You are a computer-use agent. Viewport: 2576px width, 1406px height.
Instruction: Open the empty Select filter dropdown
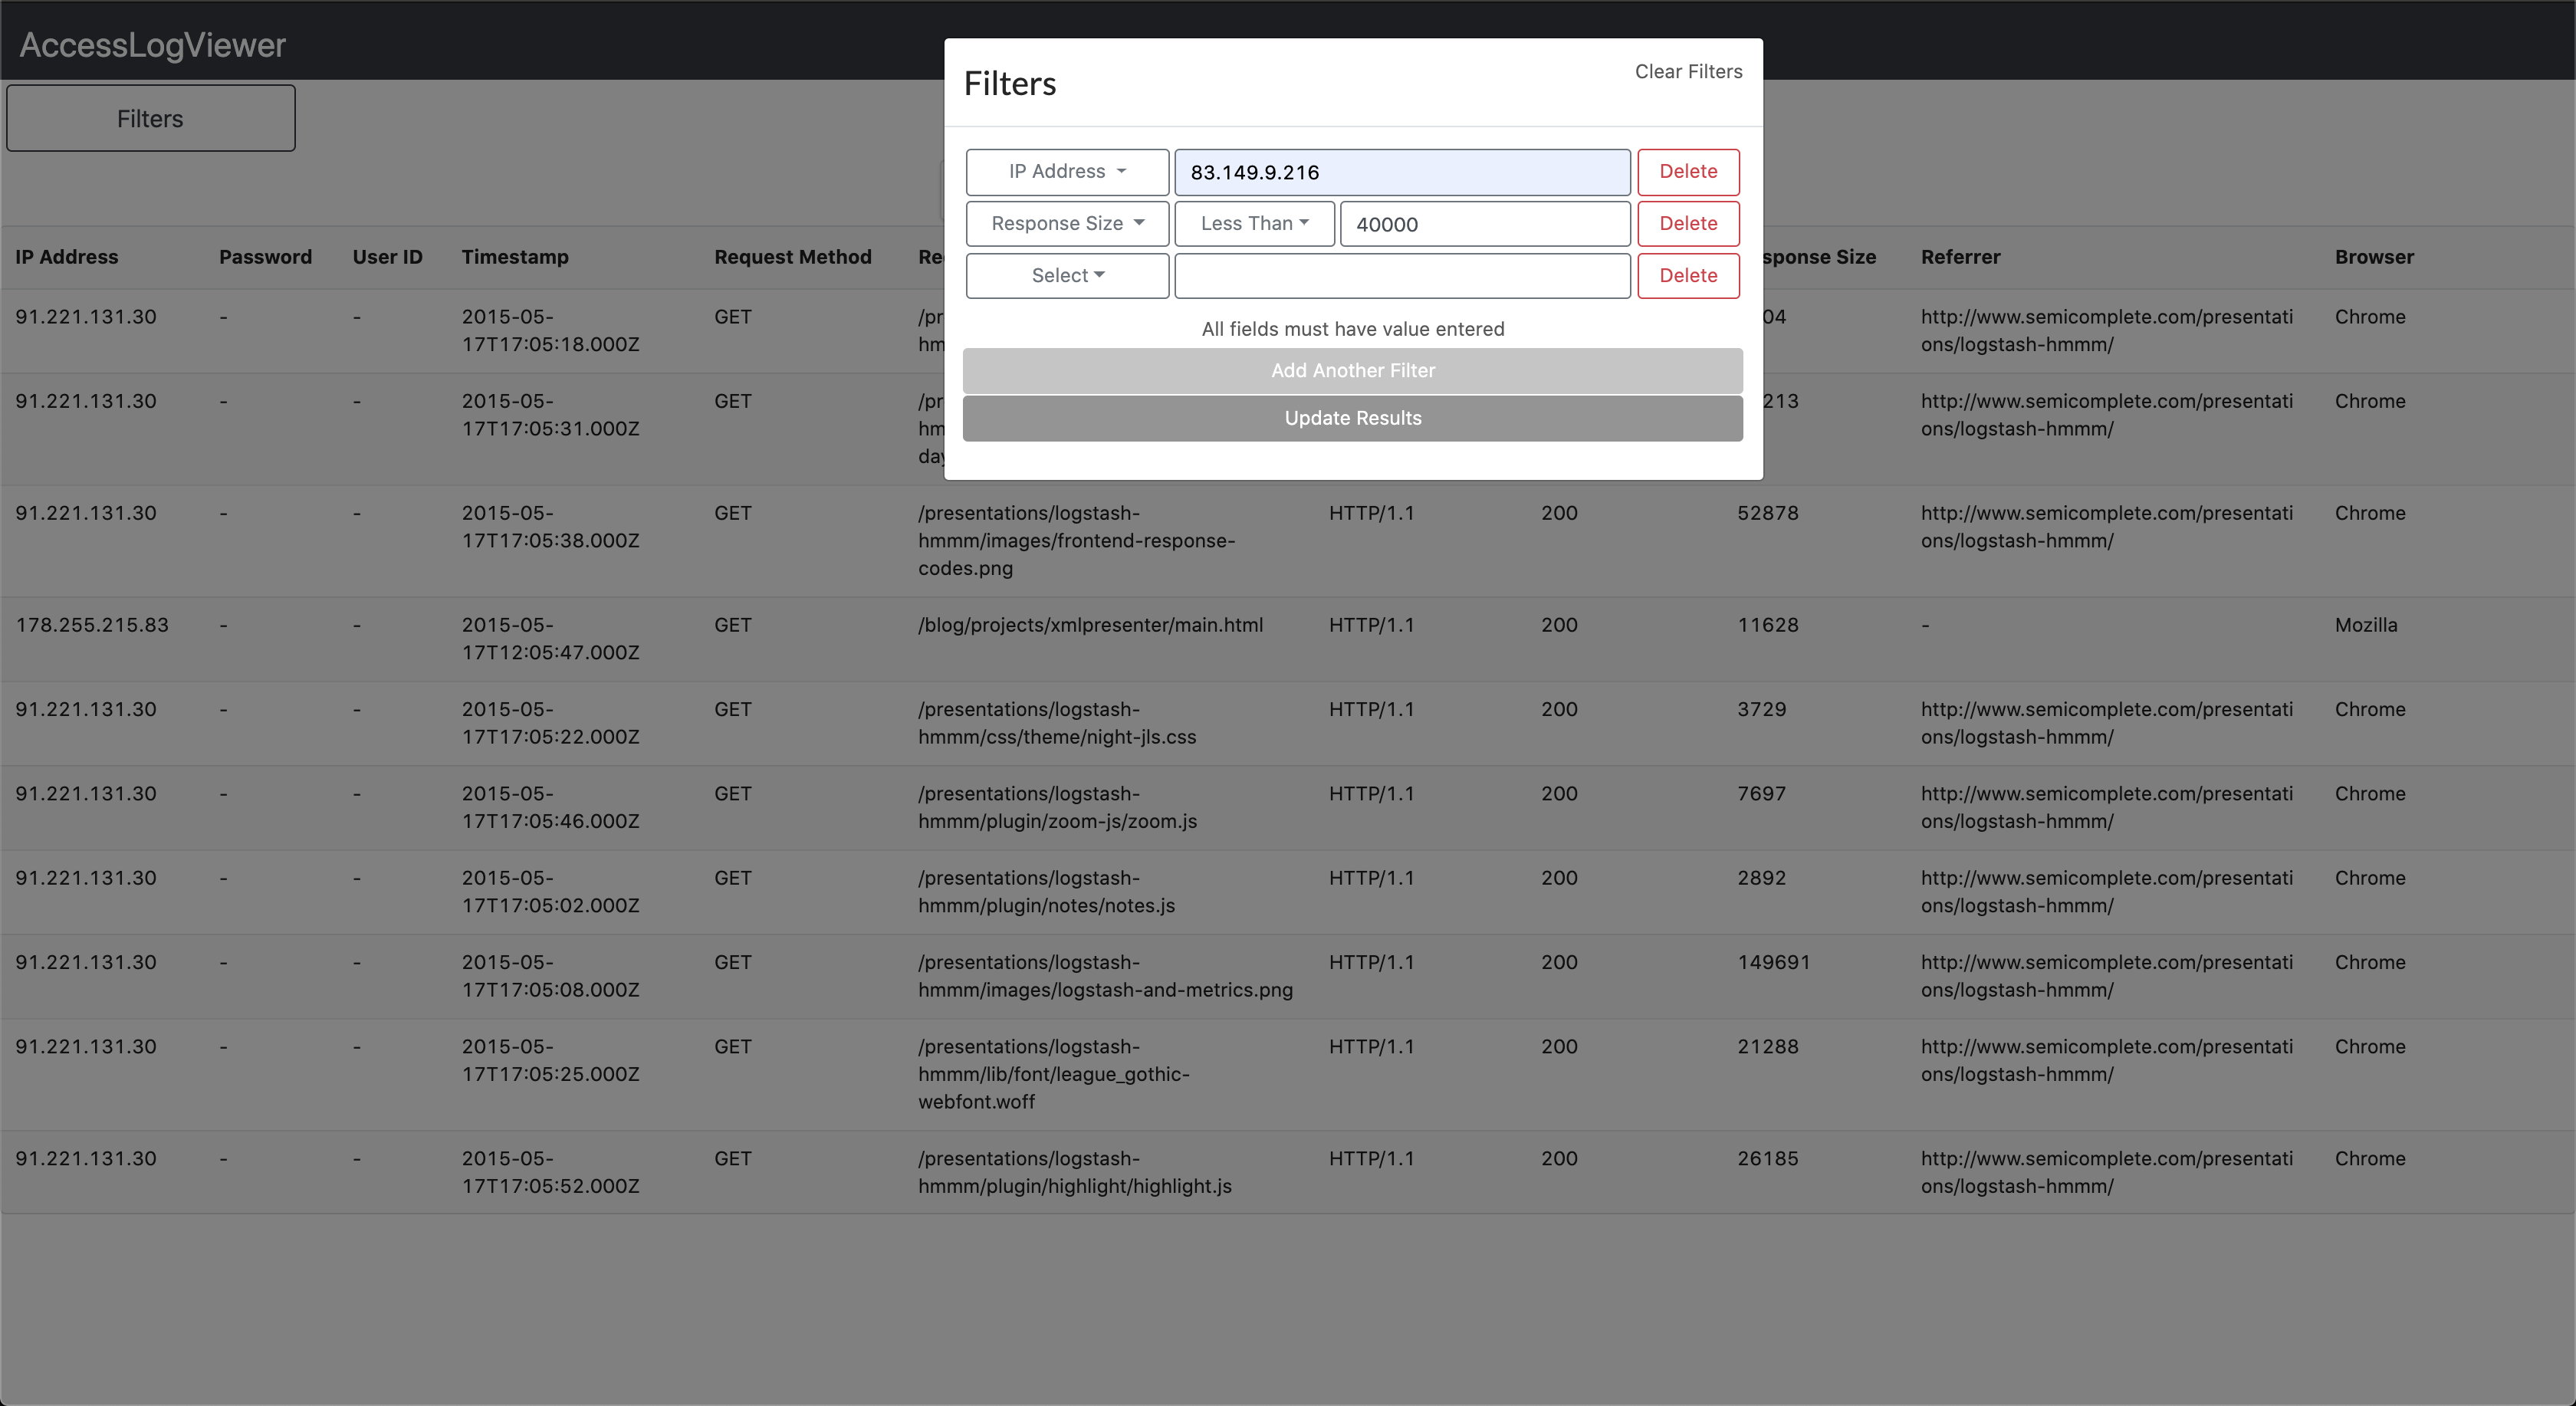pyautogui.click(x=1066, y=275)
